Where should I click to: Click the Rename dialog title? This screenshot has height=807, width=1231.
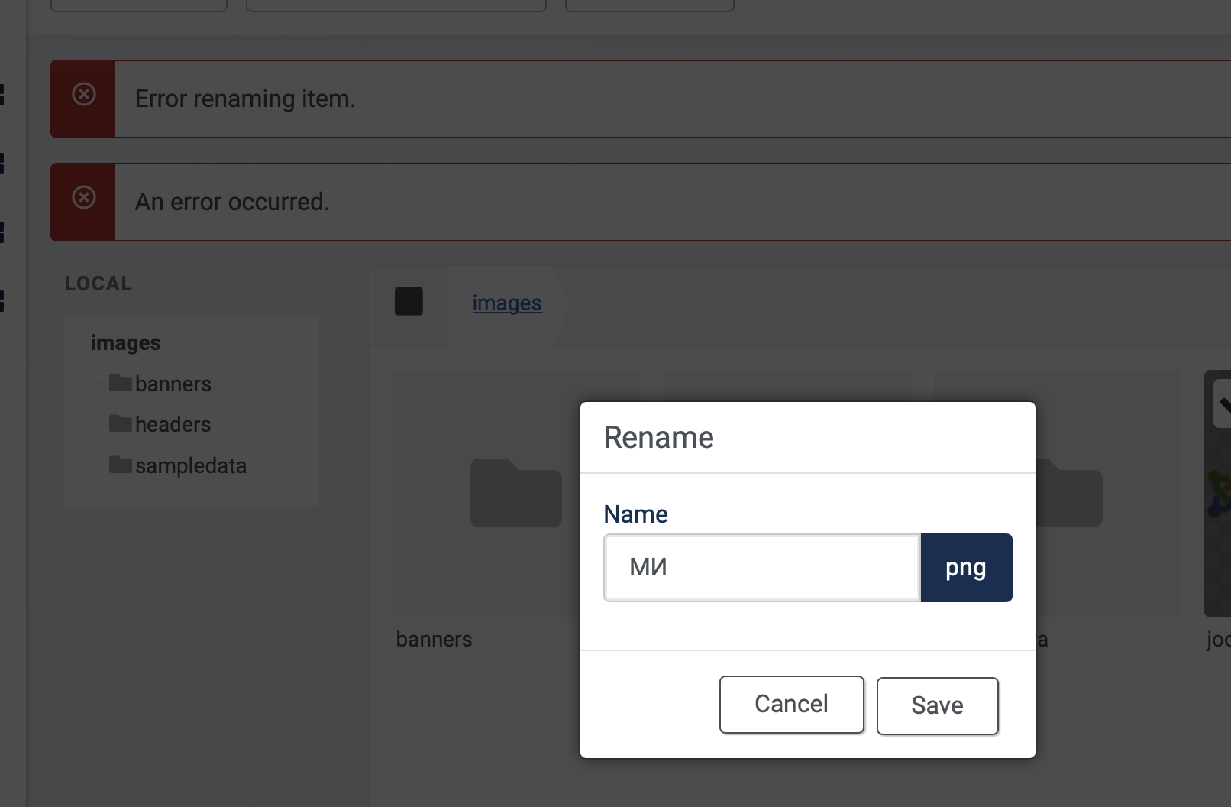pos(658,437)
